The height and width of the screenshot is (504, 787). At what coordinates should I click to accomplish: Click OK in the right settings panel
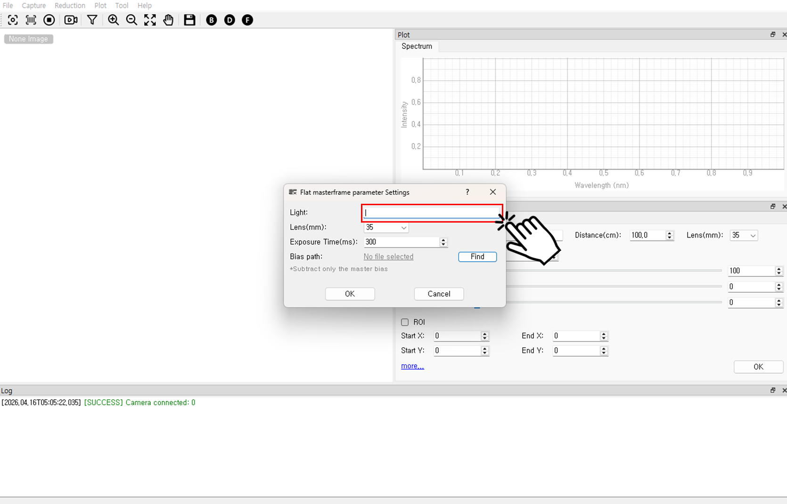coord(758,367)
